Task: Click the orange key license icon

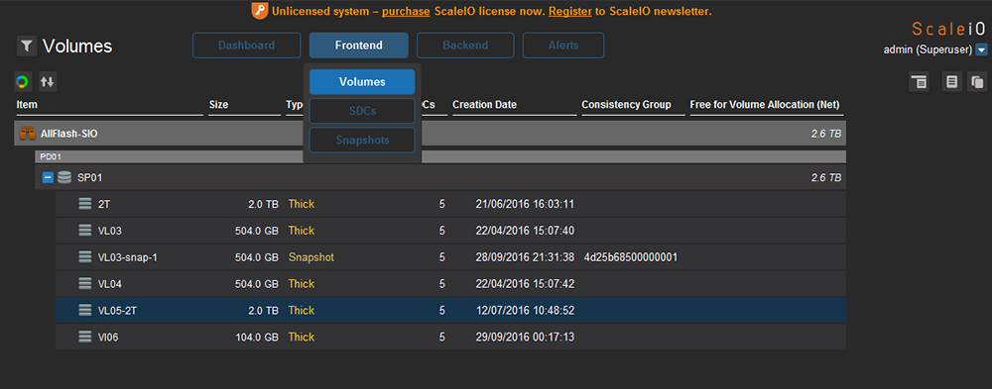Action: (260, 11)
